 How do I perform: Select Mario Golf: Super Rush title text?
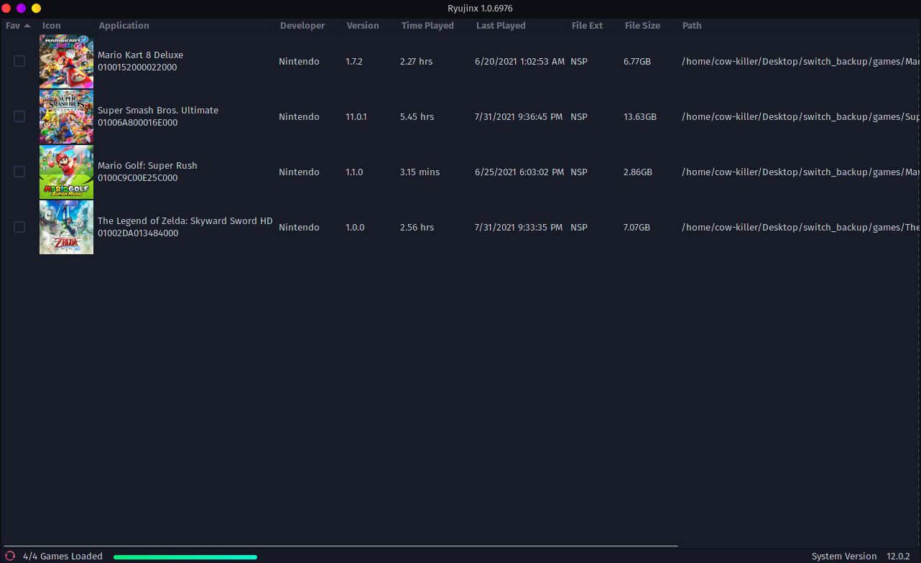(x=147, y=166)
